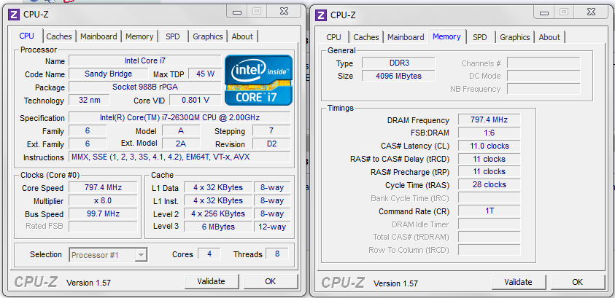The height and width of the screenshot is (298, 615).
Task: Click Ext. Model value '2A'
Action: coord(181,144)
